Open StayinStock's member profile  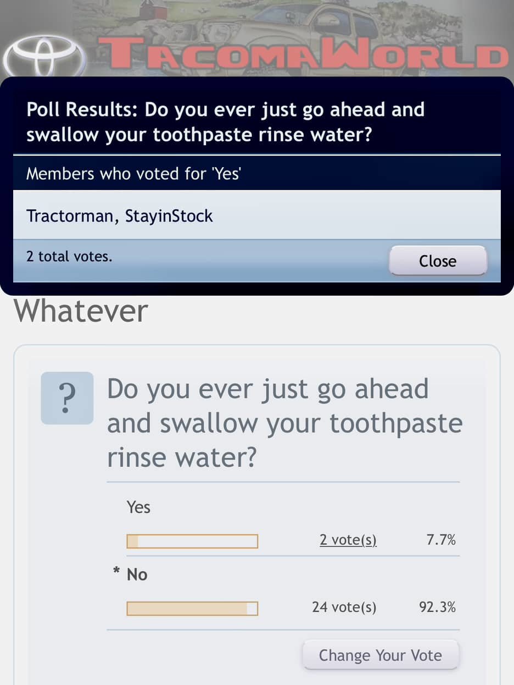(x=169, y=216)
